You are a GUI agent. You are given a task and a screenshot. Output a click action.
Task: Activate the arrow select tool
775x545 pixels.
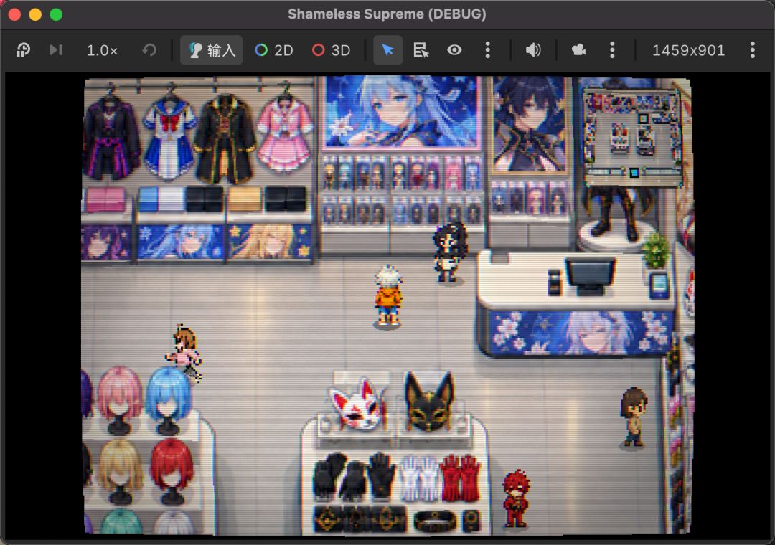click(388, 50)
